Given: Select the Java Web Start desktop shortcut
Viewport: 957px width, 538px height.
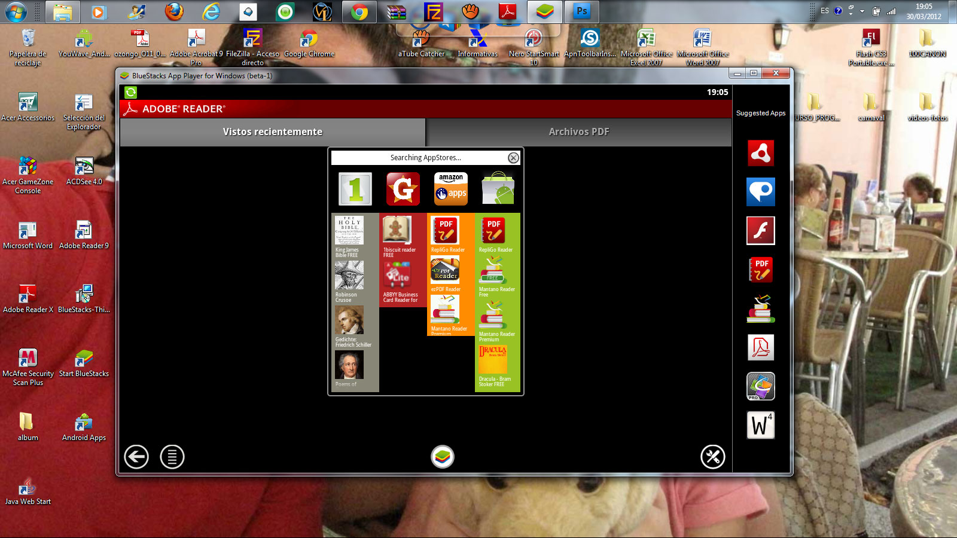Looking at the screenshot, I should pos(28,491).
